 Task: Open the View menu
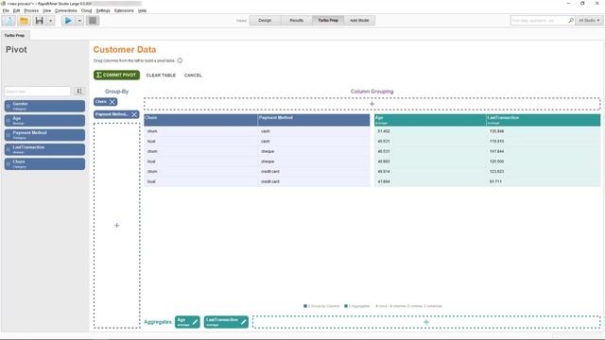tap(46, 10)
